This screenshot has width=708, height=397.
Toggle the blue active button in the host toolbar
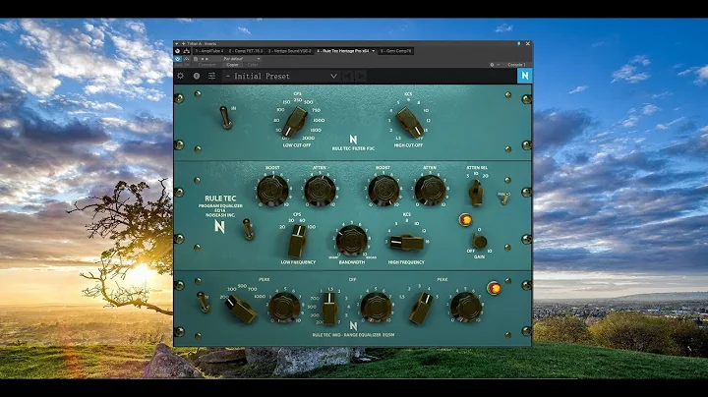click(x=177, y=59)
